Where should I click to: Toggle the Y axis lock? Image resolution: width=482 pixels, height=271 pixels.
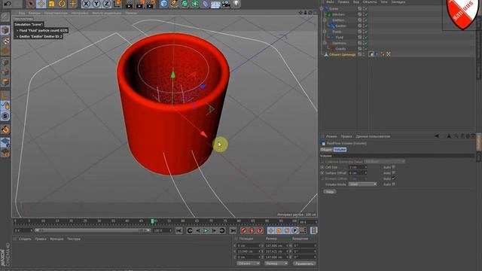pos(96,4)
